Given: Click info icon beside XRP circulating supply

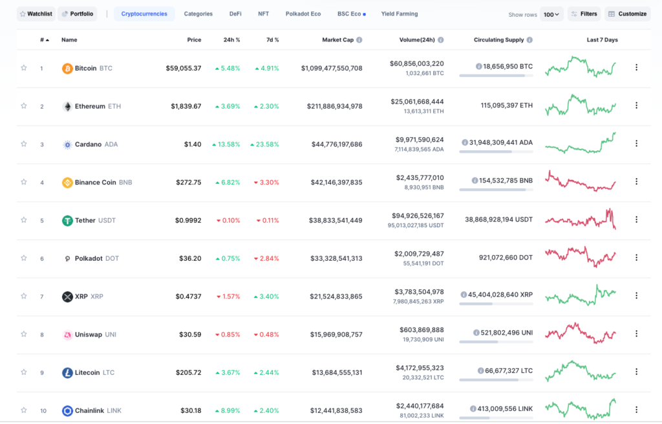Looking at the screenshot, I should (464, 295).
